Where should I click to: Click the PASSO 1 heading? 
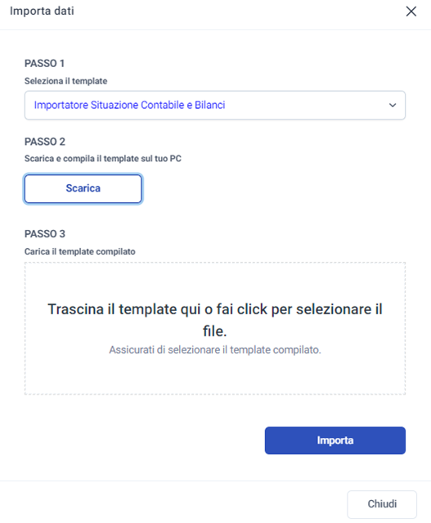(x=44, y=63)
